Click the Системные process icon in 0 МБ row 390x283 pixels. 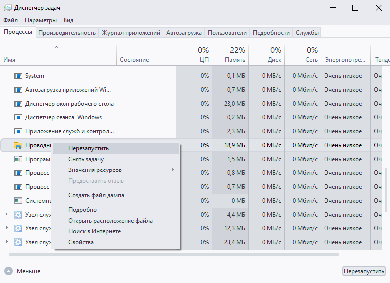18,201
